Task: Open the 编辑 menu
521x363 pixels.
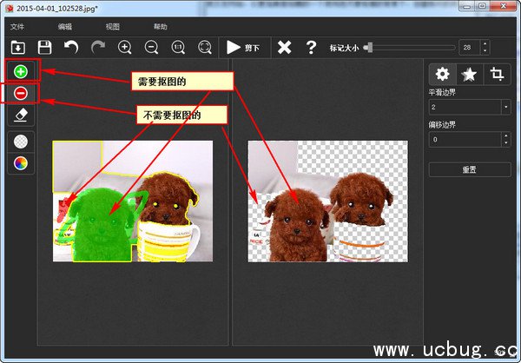Action: click(x=65, y=27)
